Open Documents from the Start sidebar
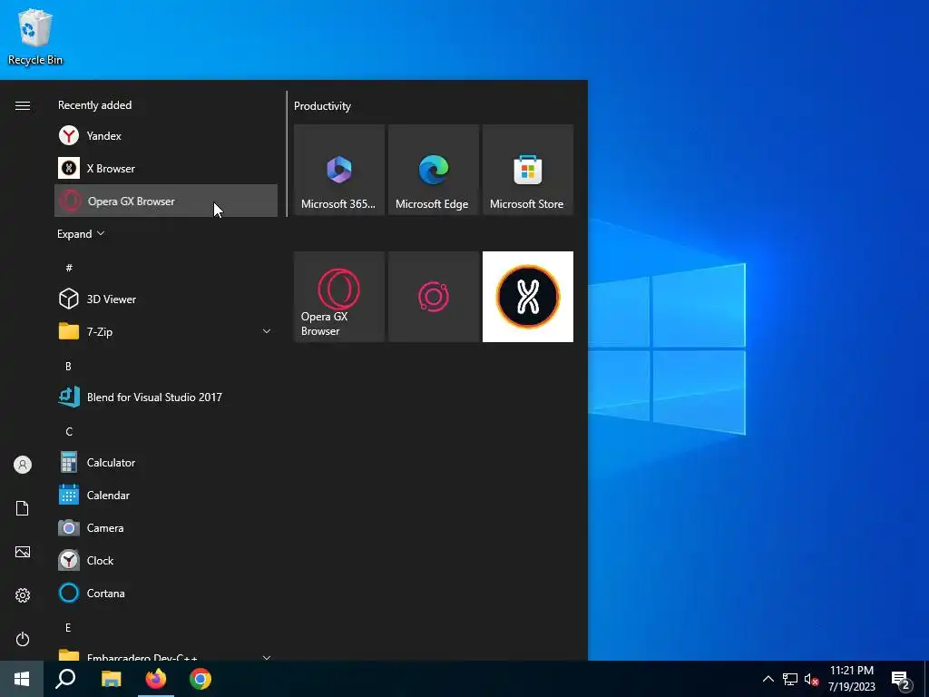The image size is (929, 697). click(23, 508)
